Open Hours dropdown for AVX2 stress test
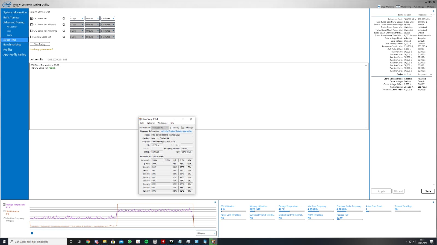Screen dimensions: 437x245 (x=92, y=31)
